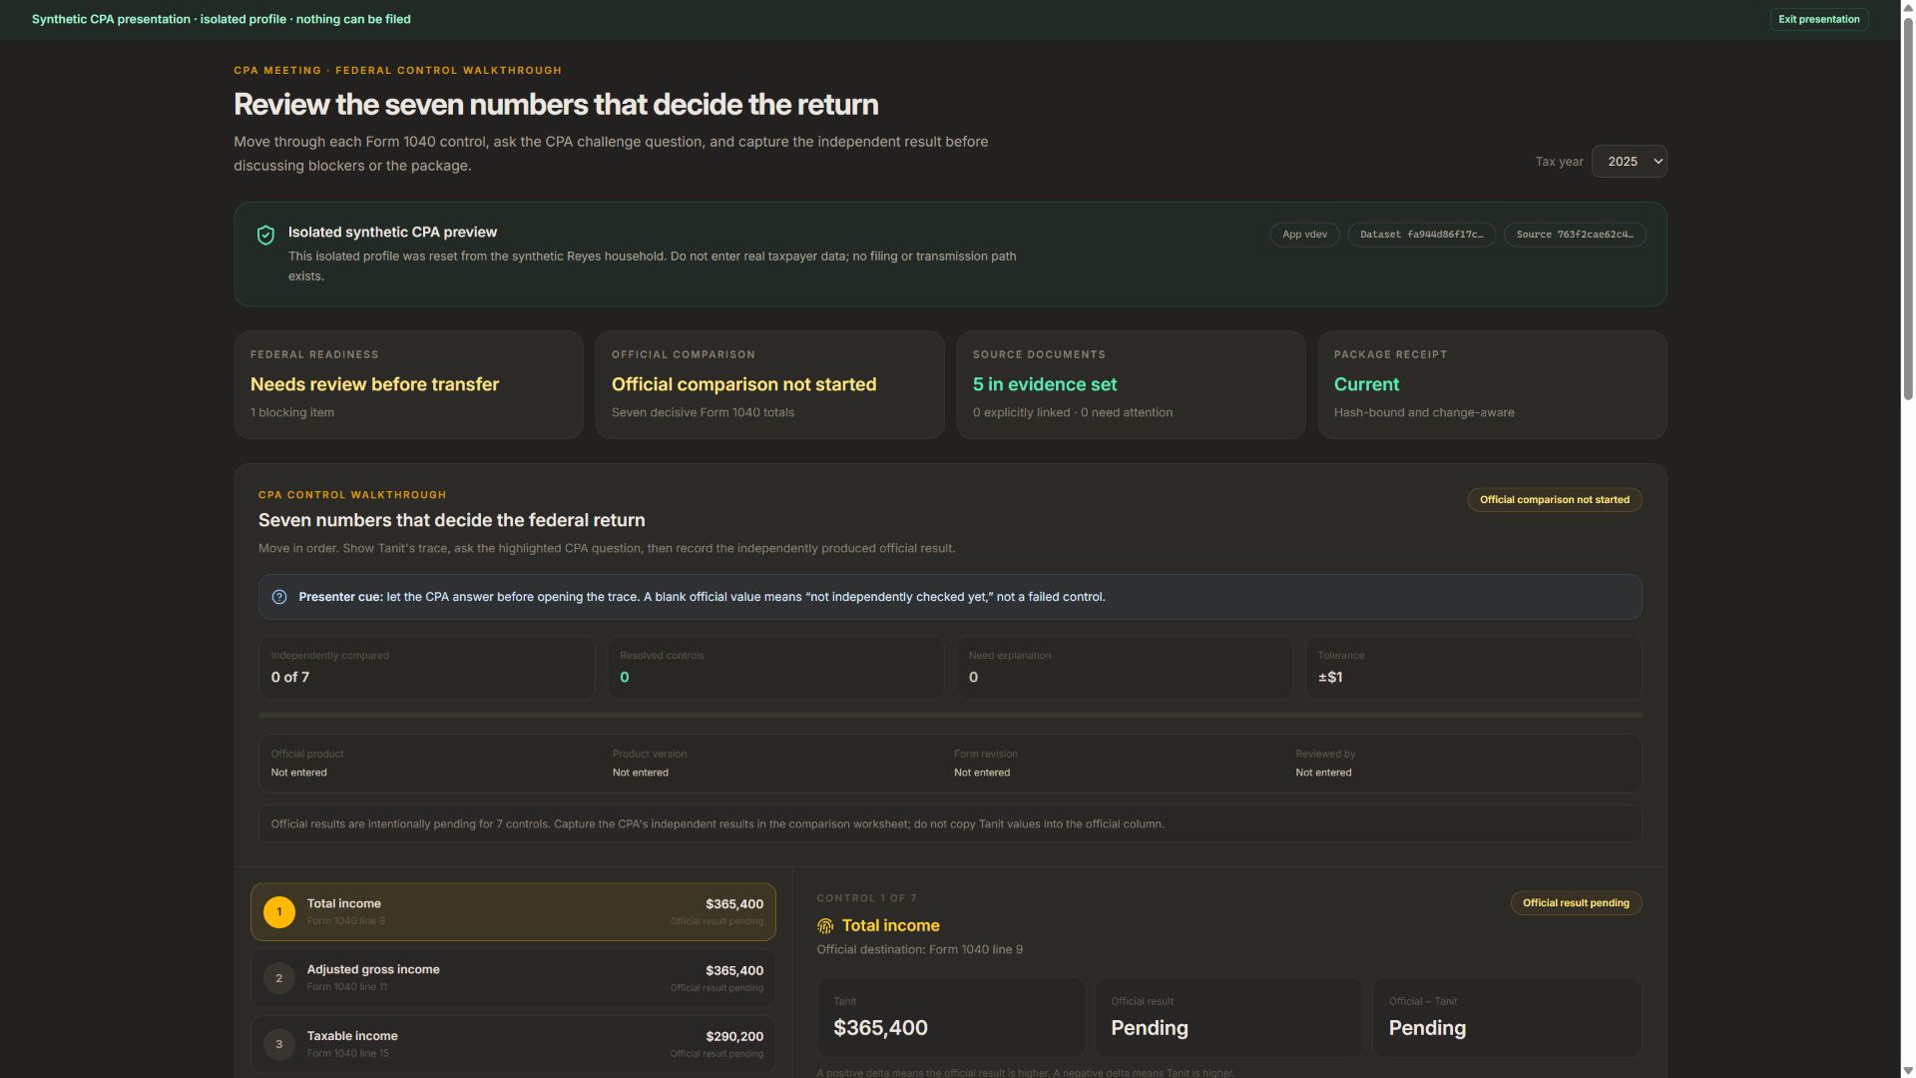Screen dimensions: 1916x1078
Task: Click the Reviewed by Not entered value
Action: [1323, 773]
